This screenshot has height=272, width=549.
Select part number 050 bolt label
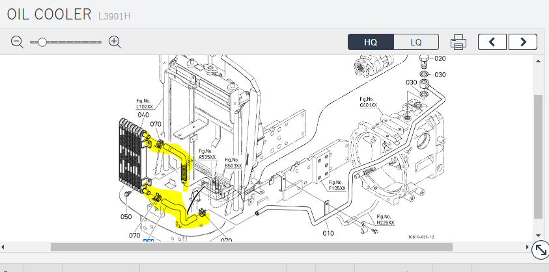[x=126, y=216]
